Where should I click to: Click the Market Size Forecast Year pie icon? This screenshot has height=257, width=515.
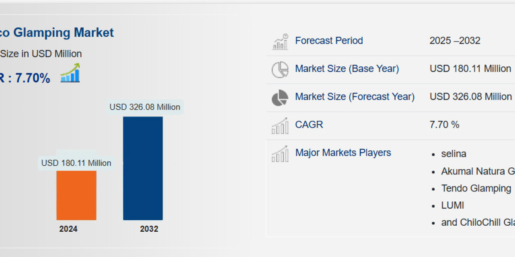280,98
